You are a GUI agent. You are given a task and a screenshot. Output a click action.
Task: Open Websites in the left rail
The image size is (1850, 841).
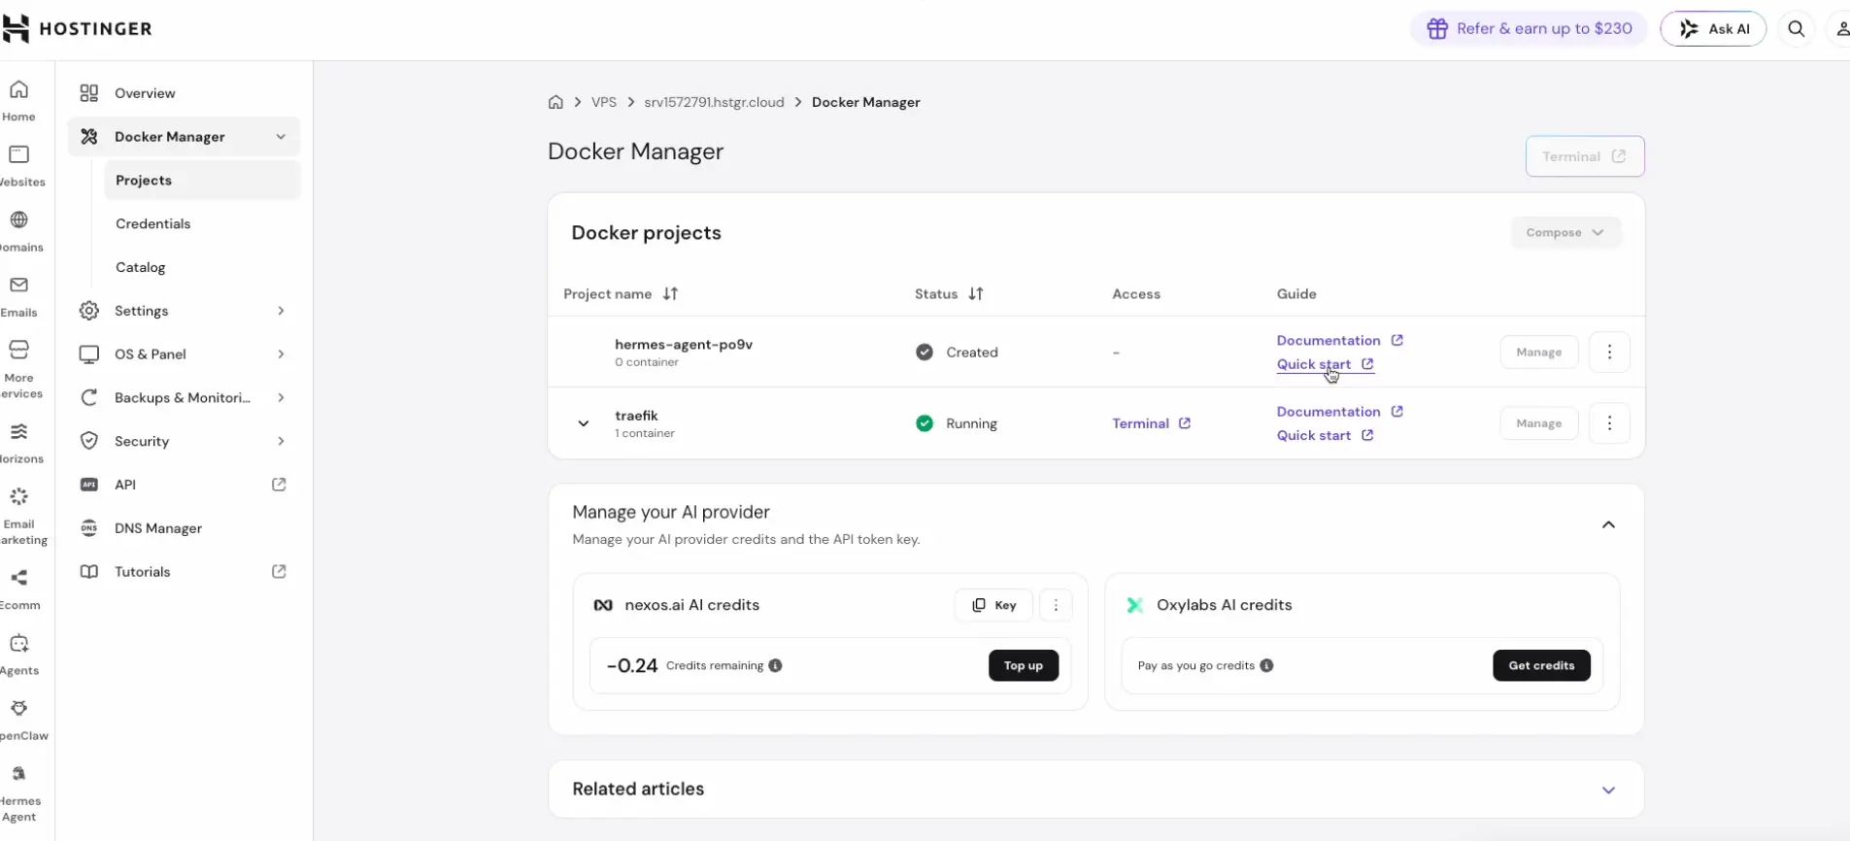click(20, 166)
